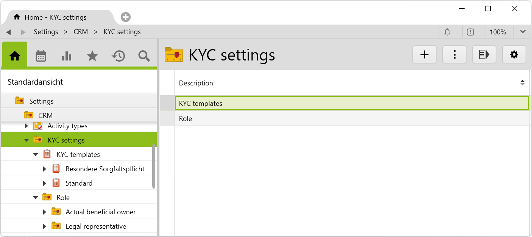The width and height of the screenshot is (532, 237).
Task: Expand the Legal representative node
Action: (45, 226)
